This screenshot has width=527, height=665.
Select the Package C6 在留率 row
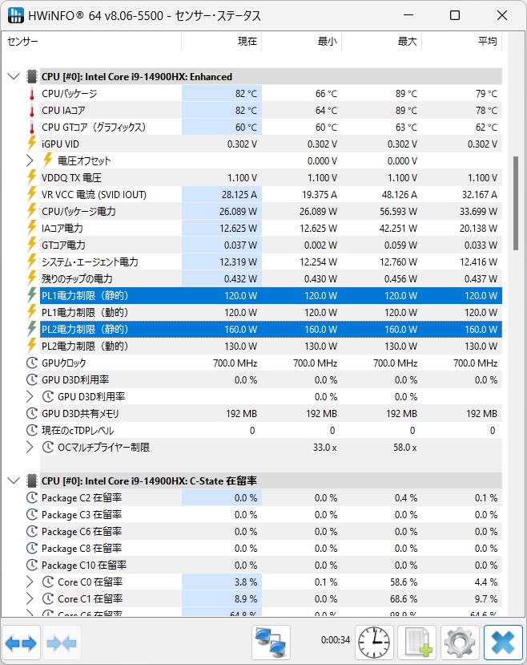pyautogui.click(x=271, y=531)
